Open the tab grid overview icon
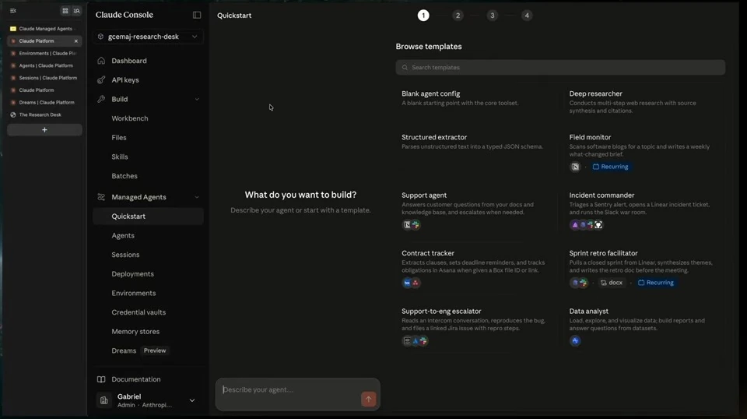This screenshot has height=419, width=747. click(x=65, y=10)
